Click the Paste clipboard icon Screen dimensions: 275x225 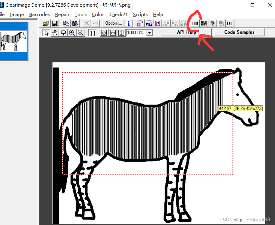(75, 23)
